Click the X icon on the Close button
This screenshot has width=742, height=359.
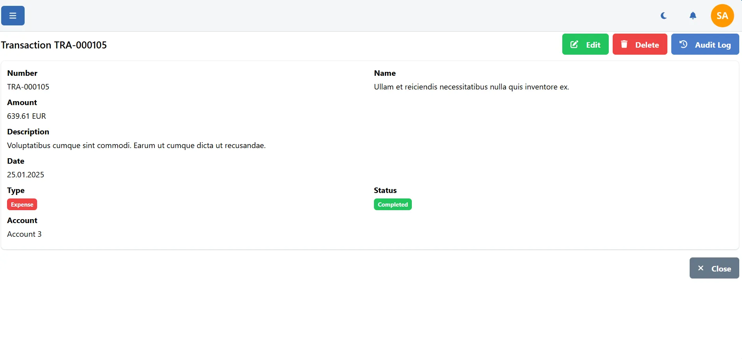point(701,268)
